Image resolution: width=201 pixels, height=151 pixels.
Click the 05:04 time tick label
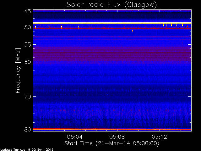tap(75, 137)
